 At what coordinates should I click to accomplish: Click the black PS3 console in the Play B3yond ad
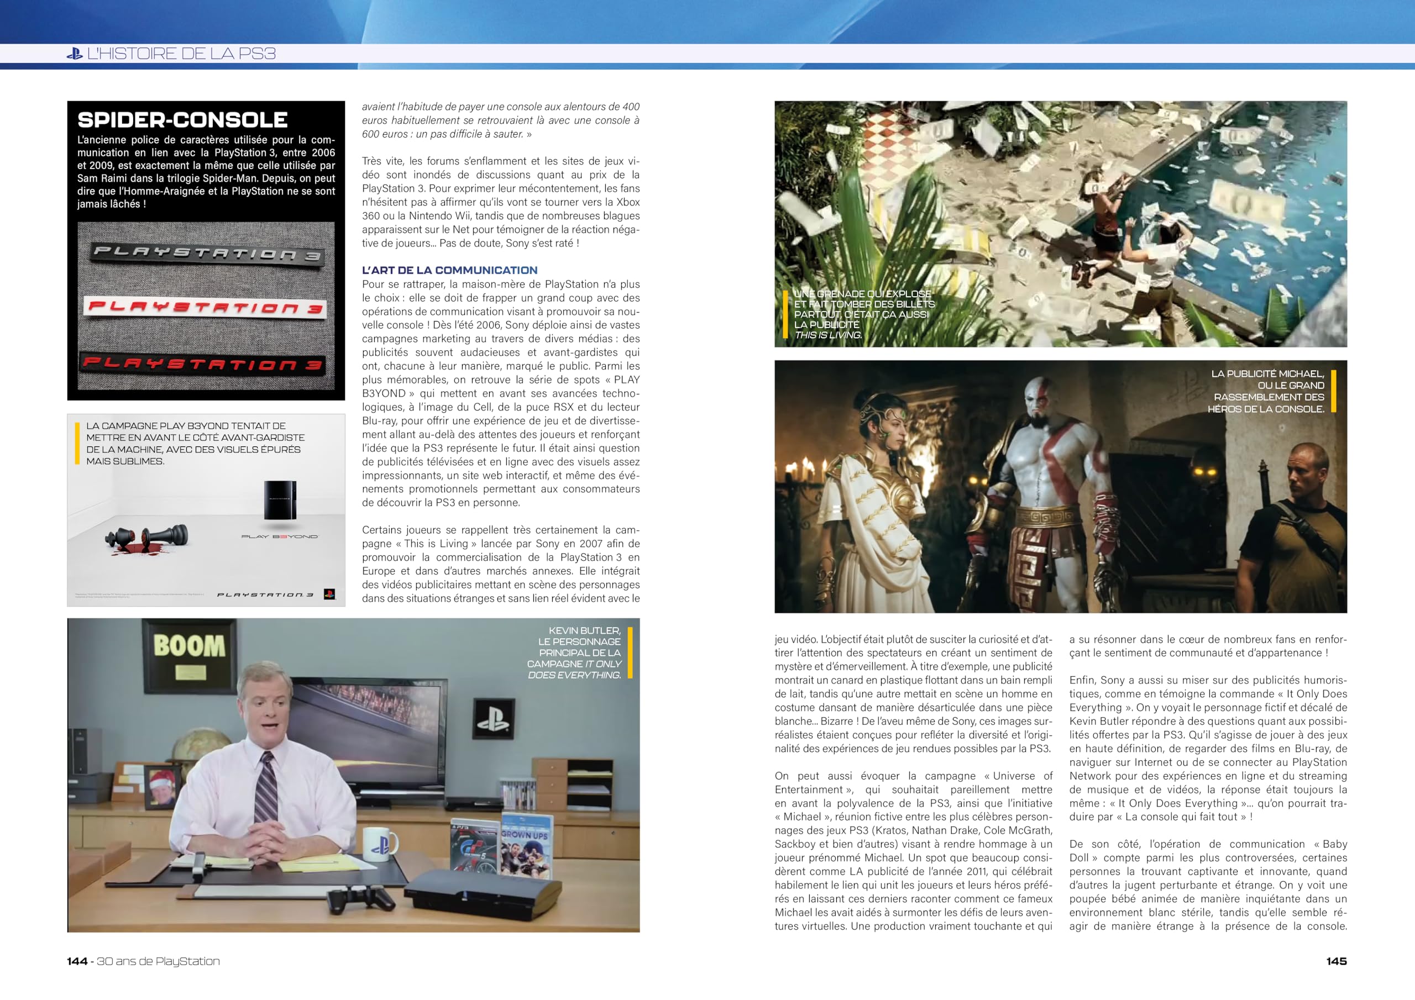[x=280, y=501]
